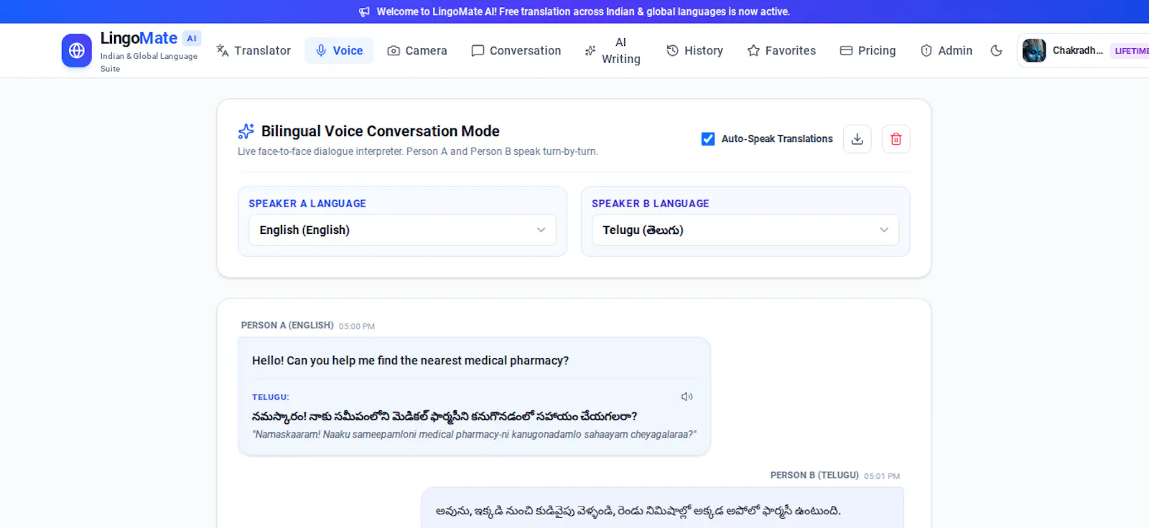Click the megaphone icon in welcome banner

point(365,11)
